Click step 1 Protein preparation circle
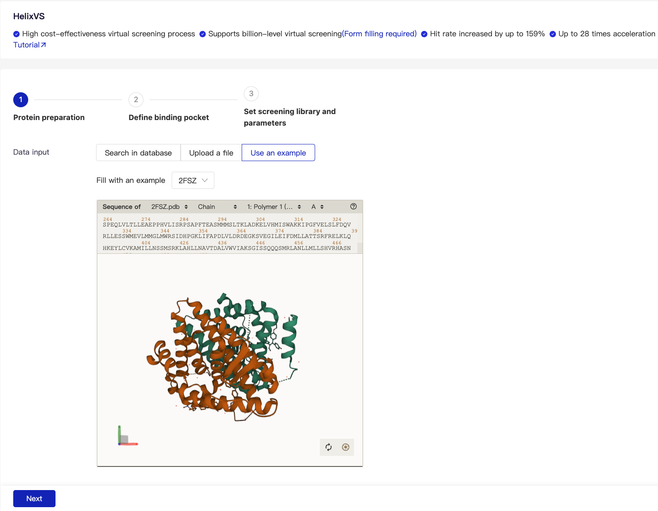658x511 pixels. click(20, 100)
